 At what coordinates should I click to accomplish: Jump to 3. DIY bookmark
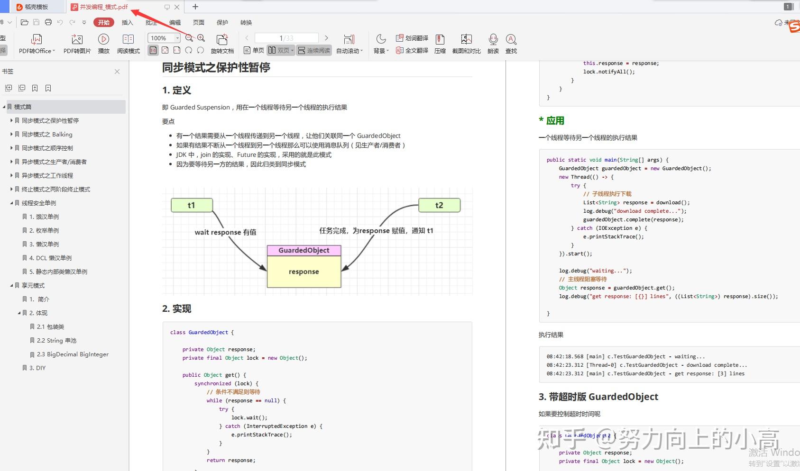tap(37, 368)
